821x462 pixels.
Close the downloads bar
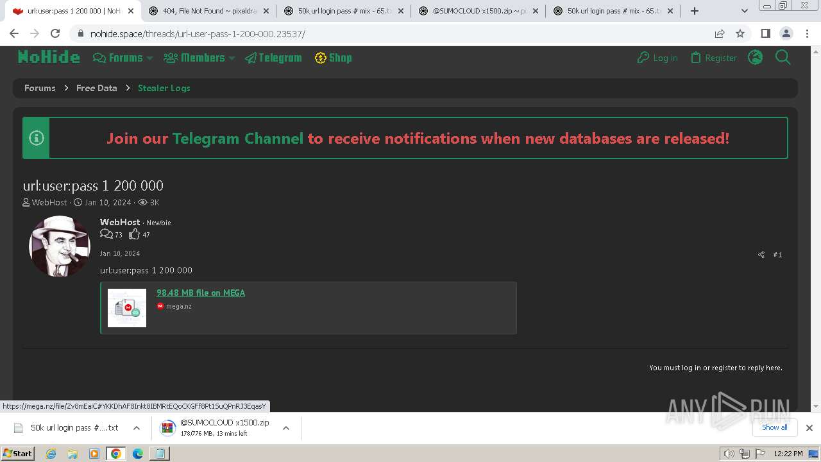click(x=809, y=428)
